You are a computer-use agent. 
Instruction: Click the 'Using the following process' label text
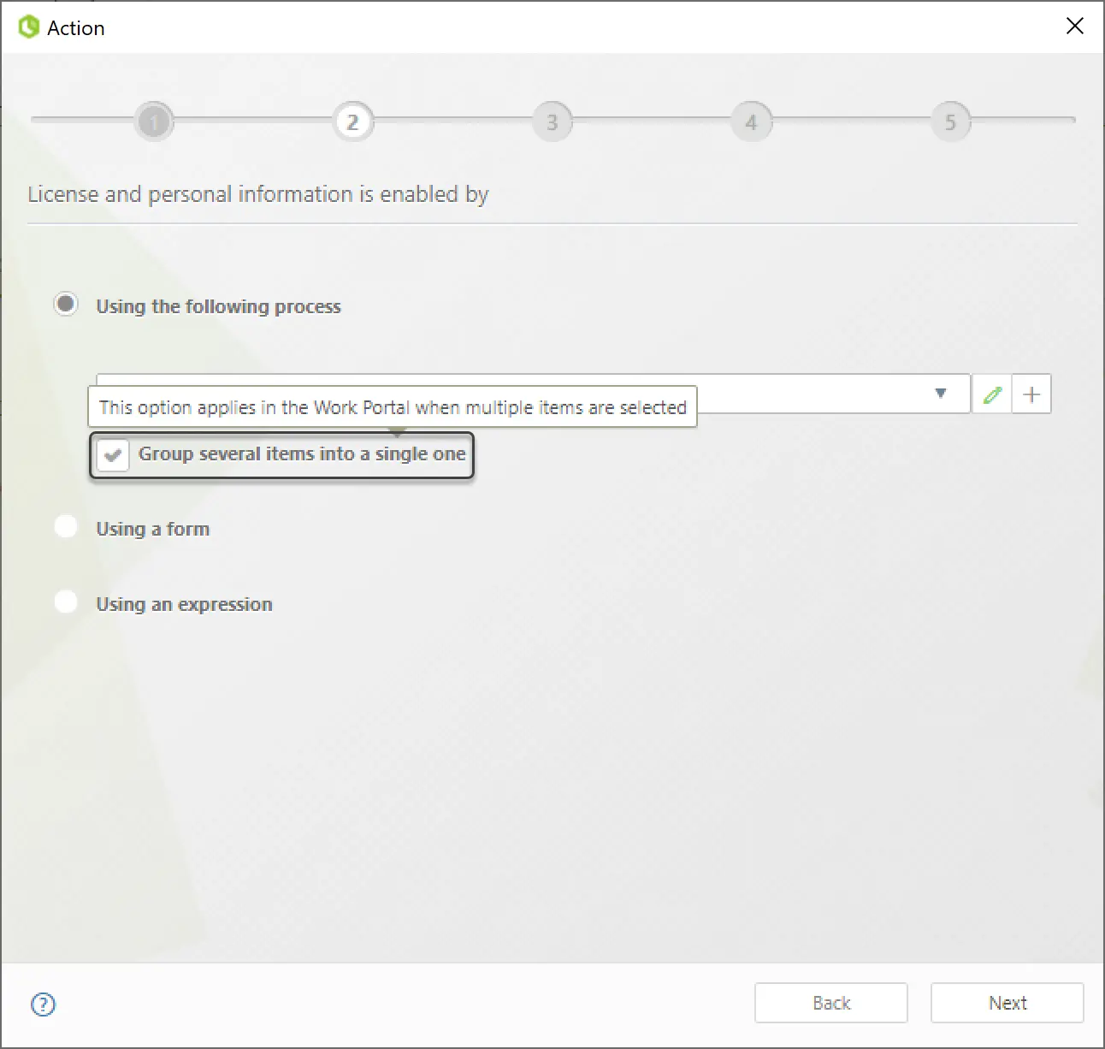(218, 306)
